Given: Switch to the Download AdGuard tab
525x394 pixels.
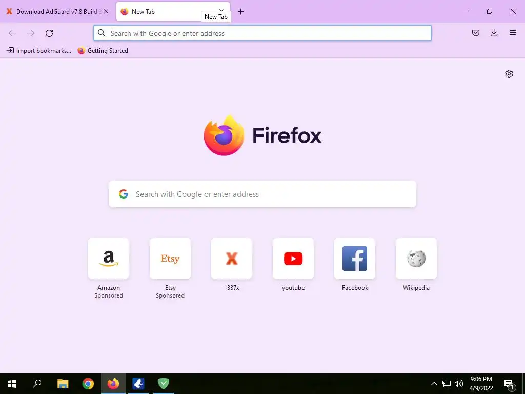Looking at the screenshot, I should 57,11.
